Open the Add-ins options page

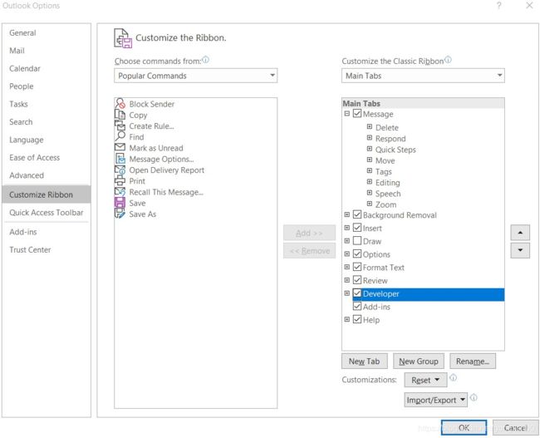click(47, 232)
